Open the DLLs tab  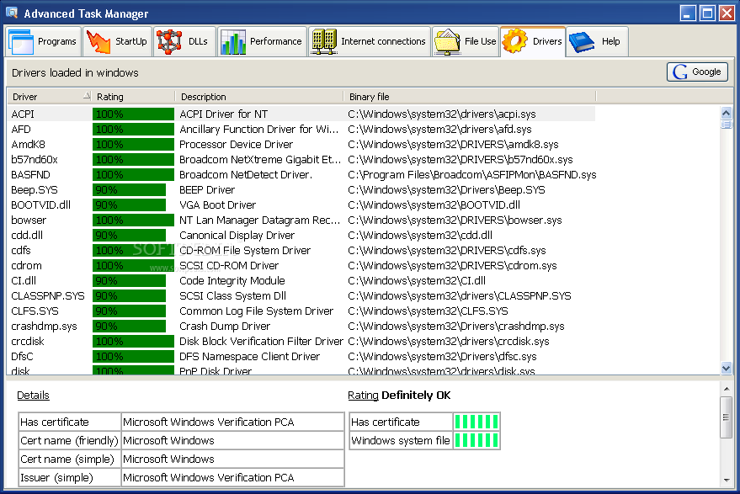(184, 41)
